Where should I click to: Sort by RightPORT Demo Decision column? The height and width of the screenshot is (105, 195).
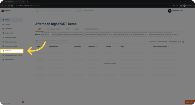(x=161, y=46)
